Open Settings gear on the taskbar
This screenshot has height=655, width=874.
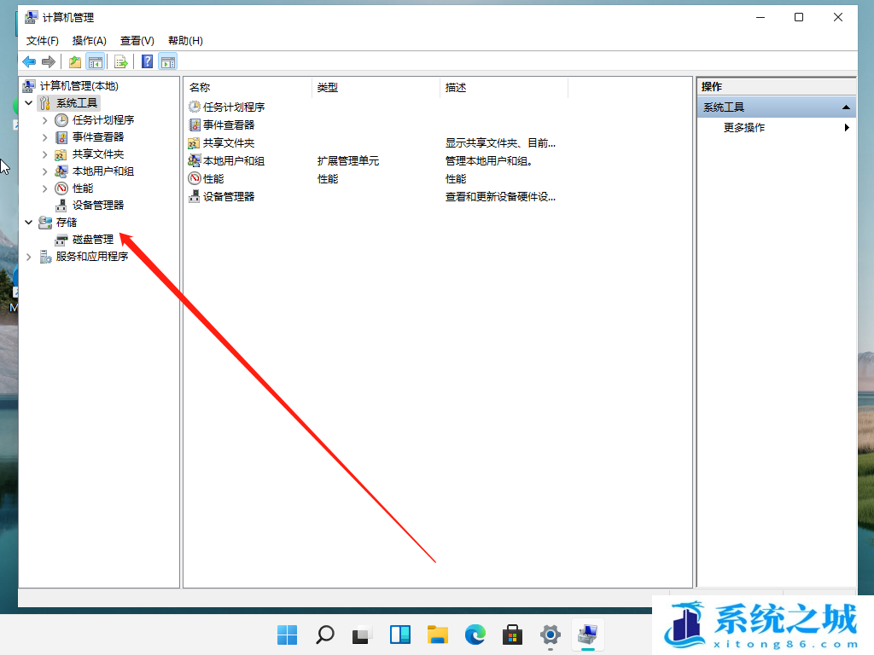551,635
